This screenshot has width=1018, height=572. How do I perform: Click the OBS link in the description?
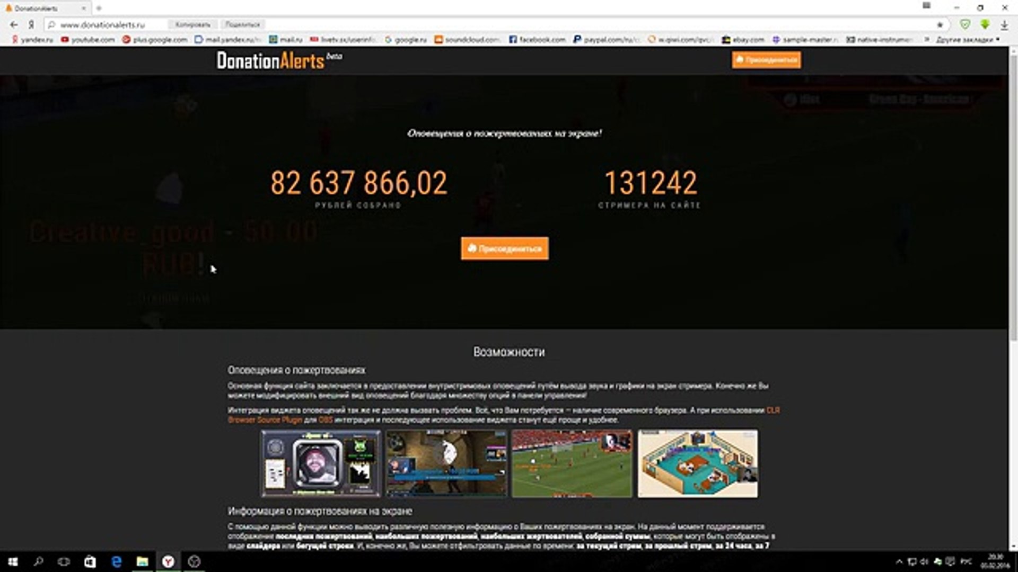[x=325, y=420]
